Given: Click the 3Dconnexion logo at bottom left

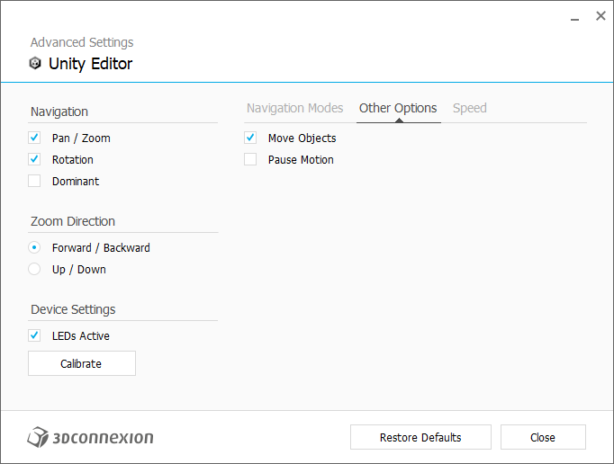Looking at the screenshot, I should point(90,438).
